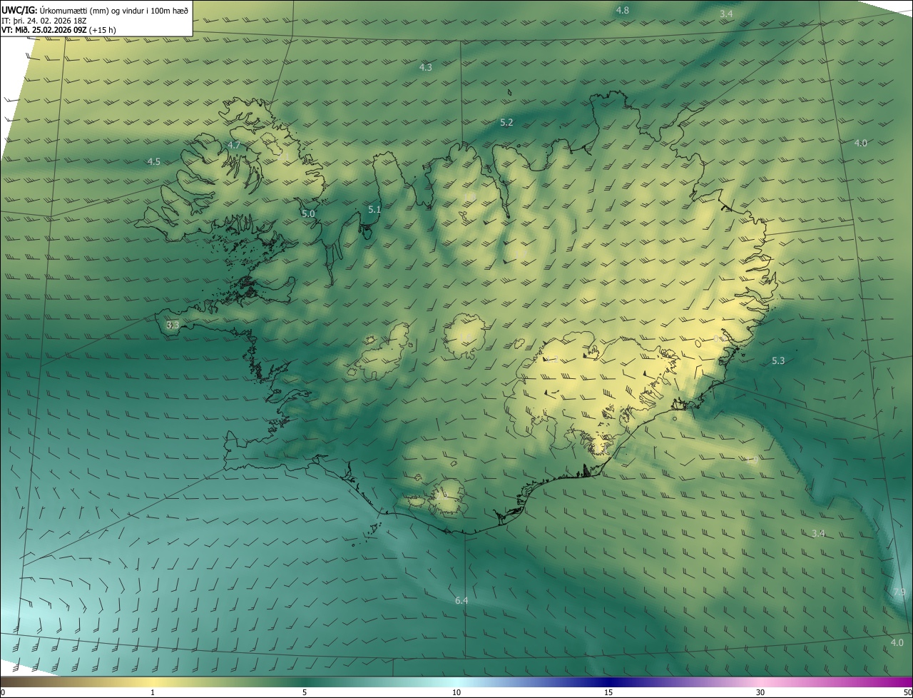Click the 4.5 value label on the map
The width and height of the screenshot is (913, 698).
coord(153,162)
